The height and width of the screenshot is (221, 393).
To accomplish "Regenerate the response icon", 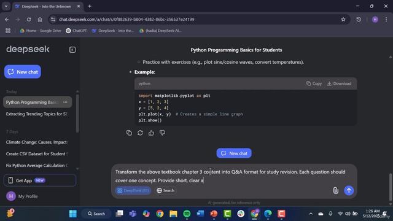I will [140, 133].
